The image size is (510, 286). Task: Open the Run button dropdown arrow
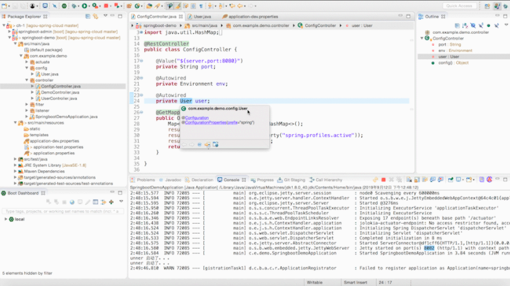point(89,6)
